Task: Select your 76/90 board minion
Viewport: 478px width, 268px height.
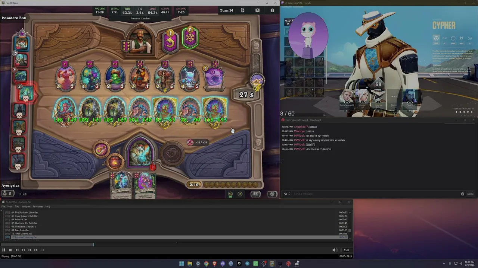Action: click(x=190, y=111)
